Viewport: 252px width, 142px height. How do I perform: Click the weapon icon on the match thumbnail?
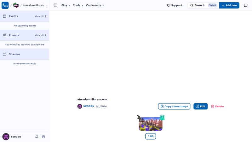pos(139,118)
